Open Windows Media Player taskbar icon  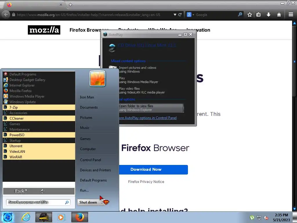coord(61,217)
